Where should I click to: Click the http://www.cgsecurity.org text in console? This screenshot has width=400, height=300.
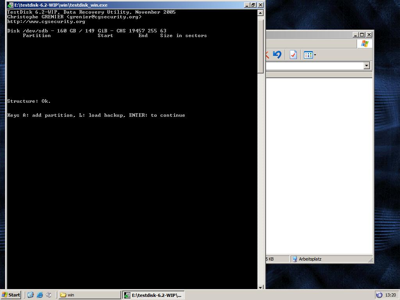(46, 22)
